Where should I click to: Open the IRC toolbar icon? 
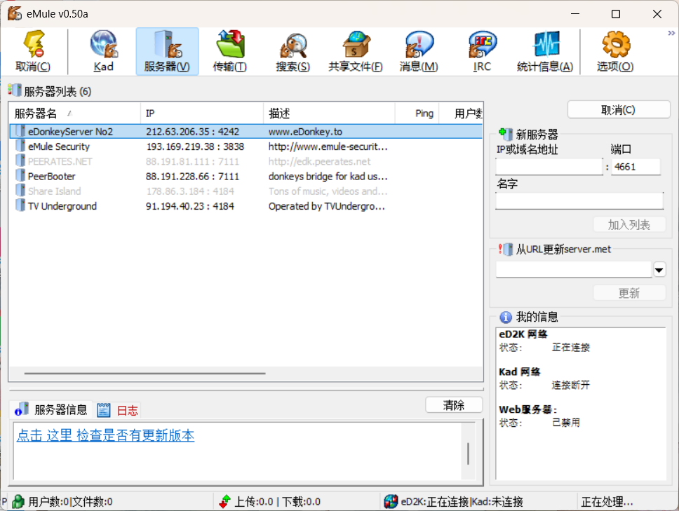tap(482, 51)
